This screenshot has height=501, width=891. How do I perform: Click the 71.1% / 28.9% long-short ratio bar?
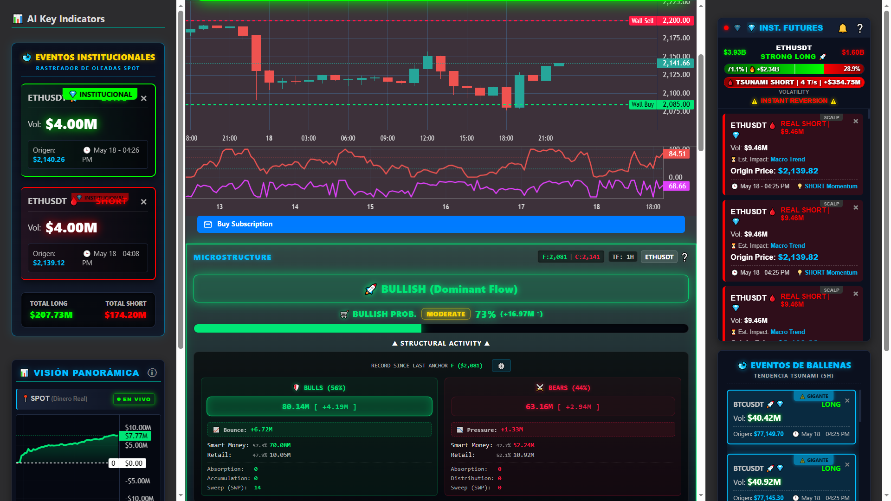[x=794, y=69]
